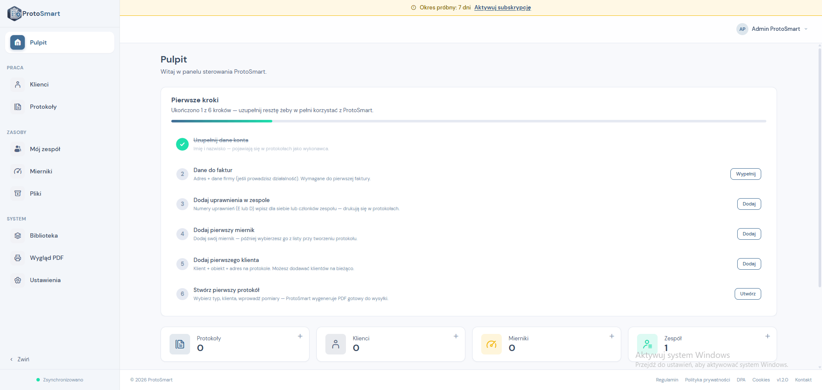This screenshot has height=390, width=822.
Task: Click the AP user avatar
Action: pos(742,29)
